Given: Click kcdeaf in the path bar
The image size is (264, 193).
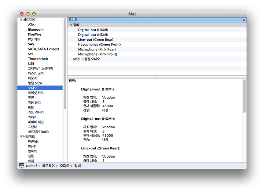Looking at the screenshot, I should click(x=31, y=166).
